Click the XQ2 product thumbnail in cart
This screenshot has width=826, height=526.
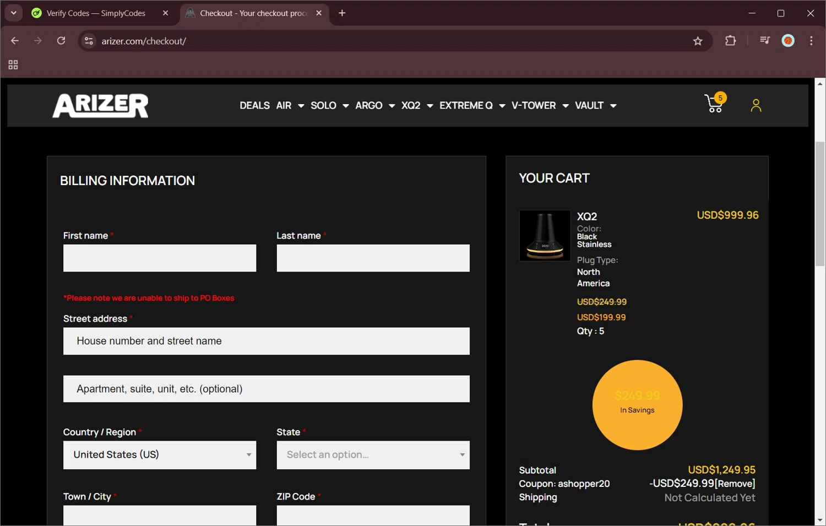(545, 235)
